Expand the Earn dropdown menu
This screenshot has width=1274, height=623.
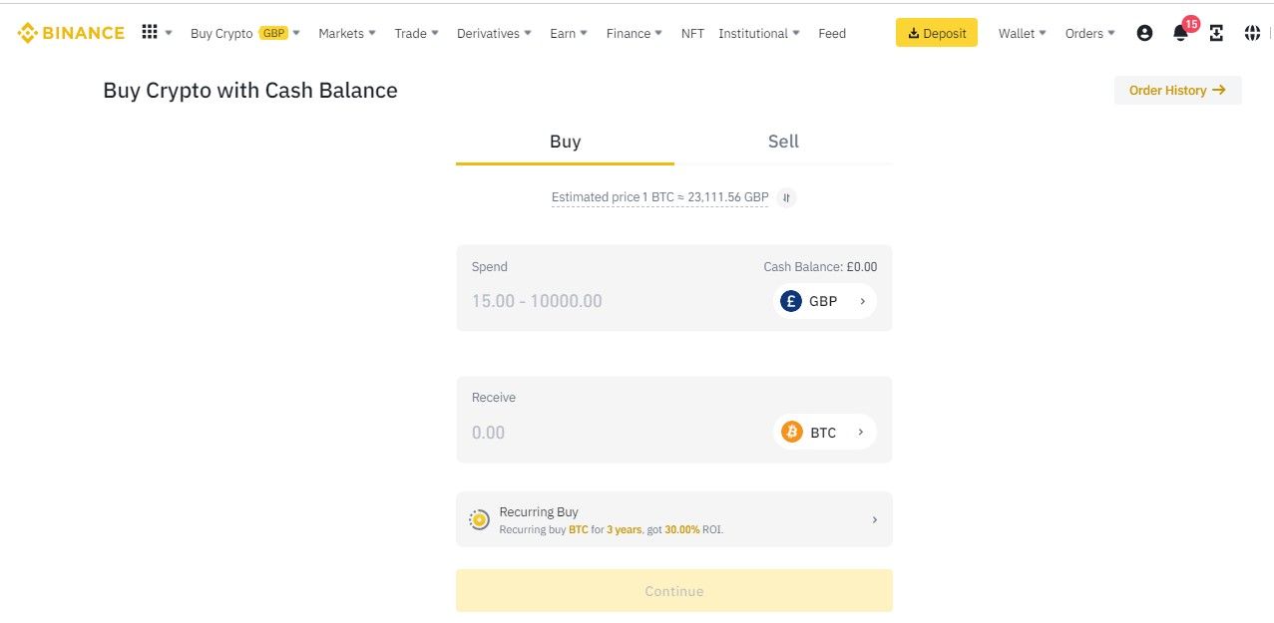[x=569, y=33]
